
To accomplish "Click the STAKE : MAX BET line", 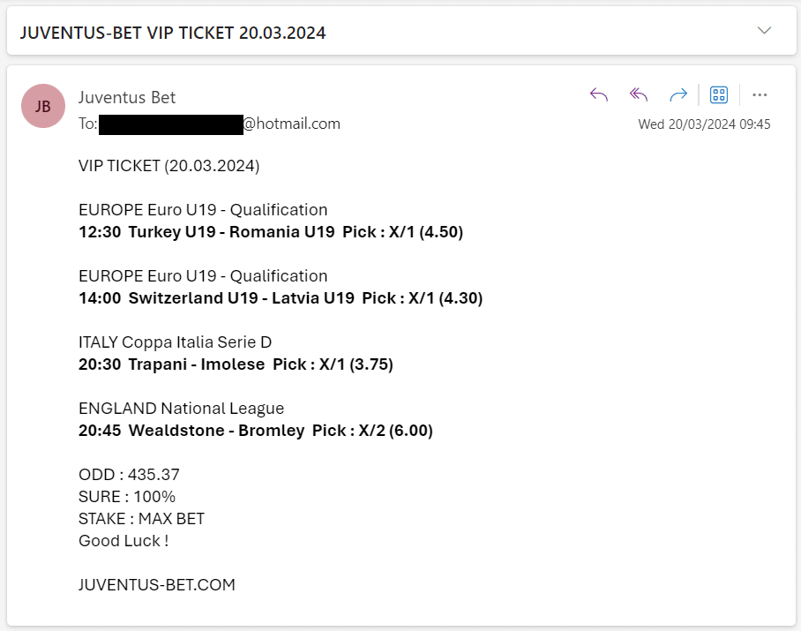I will (x=141, y=519).
